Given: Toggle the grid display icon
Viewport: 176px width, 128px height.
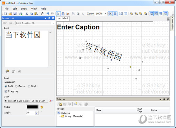Looking at the screenshot, I should pyautogui.click(x=115, y=14).
